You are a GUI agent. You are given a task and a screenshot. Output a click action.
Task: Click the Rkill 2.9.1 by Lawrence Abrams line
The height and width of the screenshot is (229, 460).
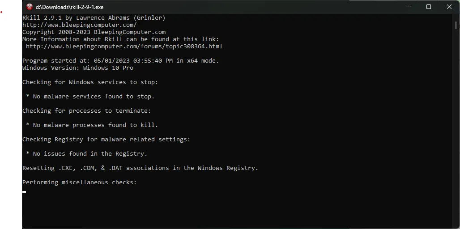pos(94,18)
